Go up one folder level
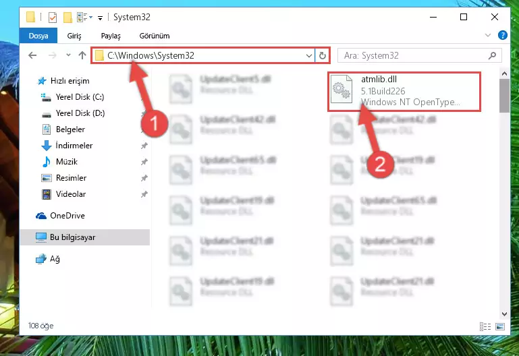The image size is (519, 356). (82, 55)
